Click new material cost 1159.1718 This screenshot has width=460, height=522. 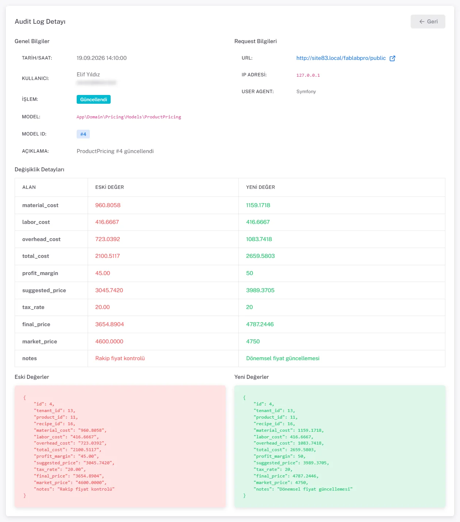[258, 205]
